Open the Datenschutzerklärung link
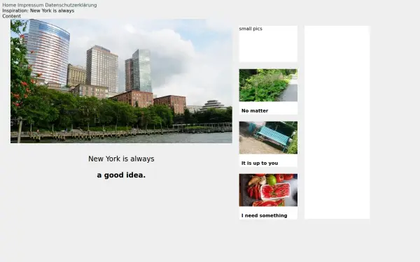The image size is (420, 262). tap(71, 5)
